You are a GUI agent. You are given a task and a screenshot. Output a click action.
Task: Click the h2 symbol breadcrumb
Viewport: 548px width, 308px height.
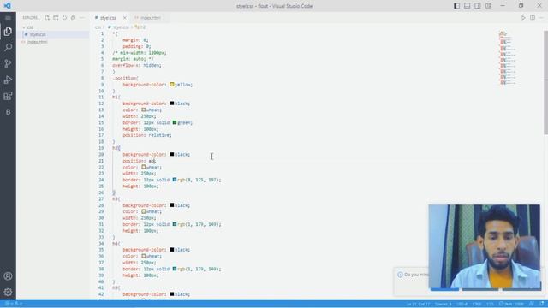pos(140,27)
